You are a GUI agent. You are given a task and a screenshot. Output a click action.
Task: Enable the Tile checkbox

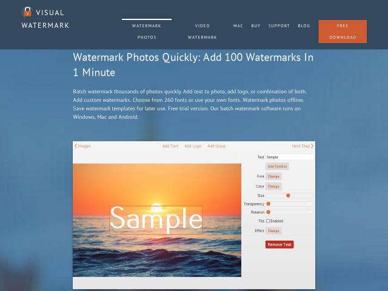pos(268,221)
